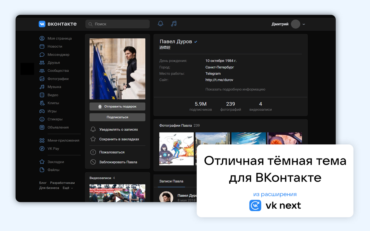Click the Friends sidebar icon
Viewport: 370px width, 231px height.
tap(42, 63)
